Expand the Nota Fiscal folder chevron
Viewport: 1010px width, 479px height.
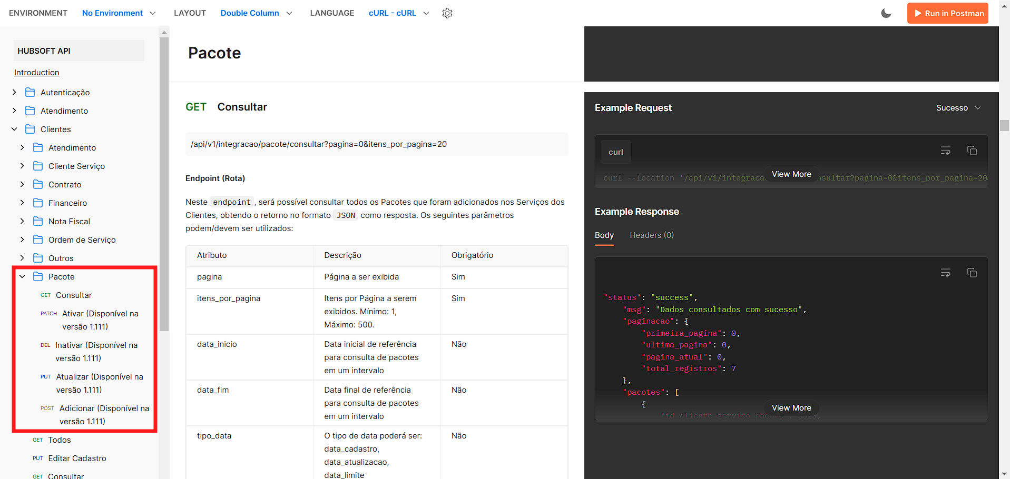pyautogui.click(x=22, y=221)
